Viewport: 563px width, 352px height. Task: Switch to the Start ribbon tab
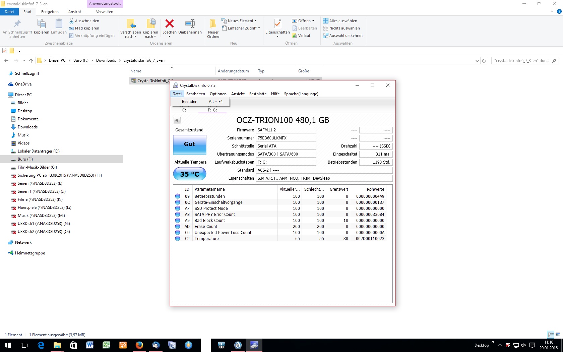[x=27, y=12]
